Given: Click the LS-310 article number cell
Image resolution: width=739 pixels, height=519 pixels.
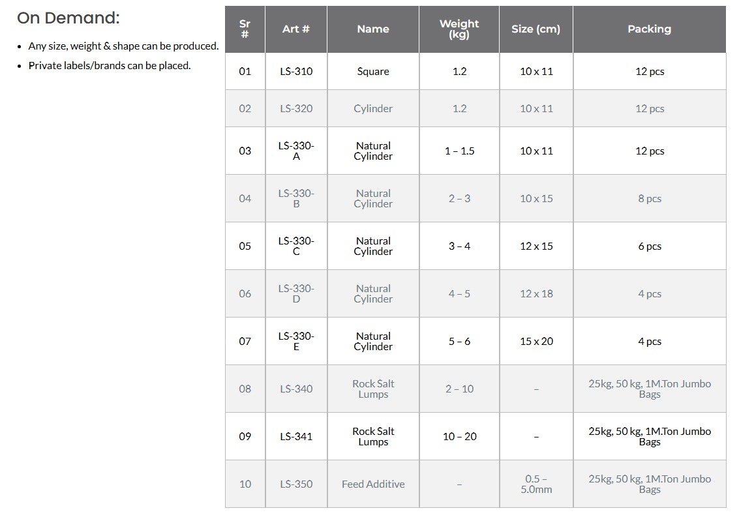Looking at the screenshot, I should click(x=296, y=72).
